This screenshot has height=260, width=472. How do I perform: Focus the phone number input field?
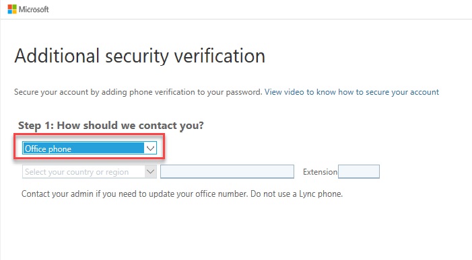(228, 171)
